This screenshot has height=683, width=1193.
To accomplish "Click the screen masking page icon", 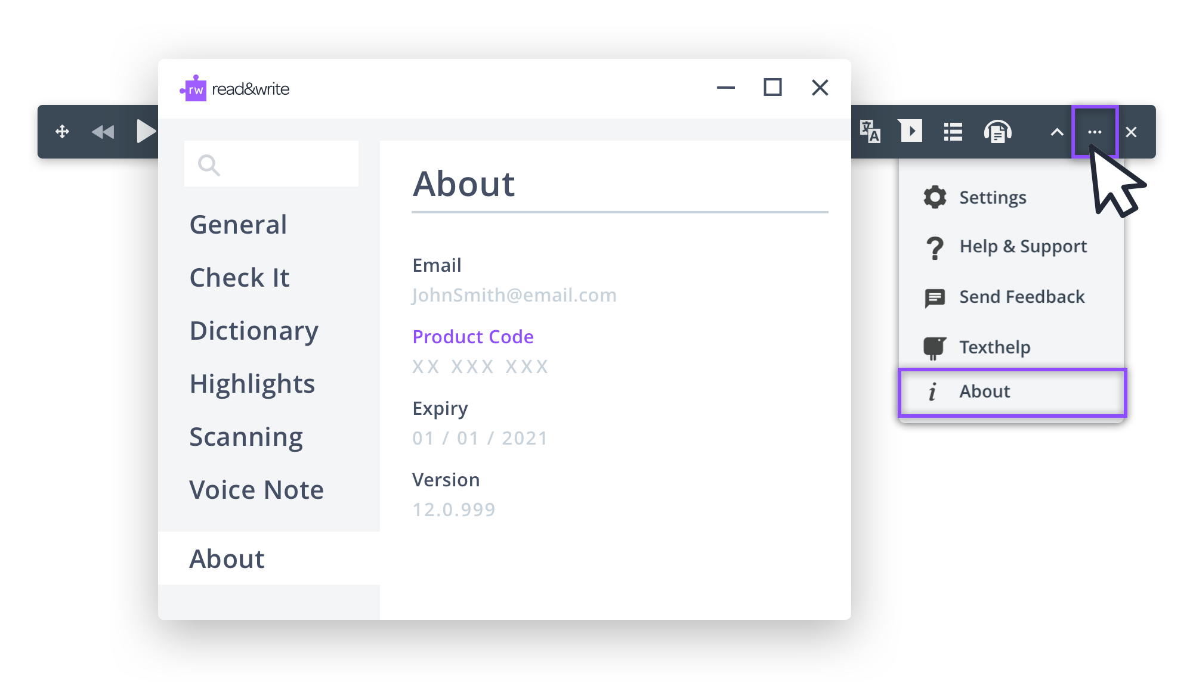I will point(910,131).
